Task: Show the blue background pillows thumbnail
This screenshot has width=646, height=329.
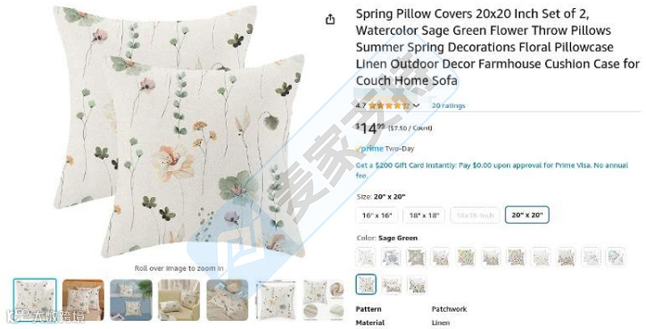Action: pyautogui.click(x=131, y=300)
